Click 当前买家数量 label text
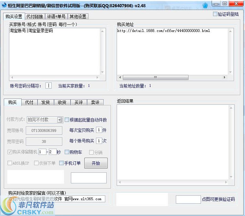The height and width of the screenshot is (216, 245). 72,86
